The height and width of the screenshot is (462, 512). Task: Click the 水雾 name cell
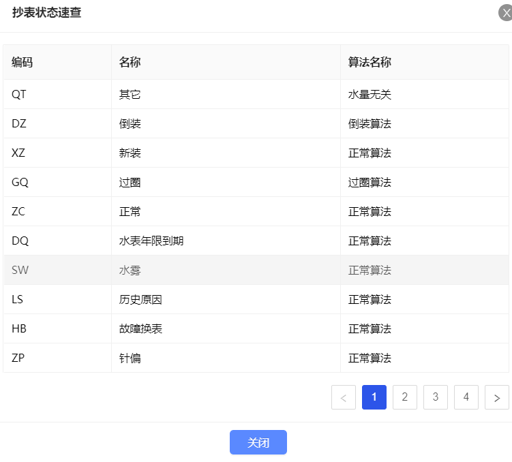[226, 270]
